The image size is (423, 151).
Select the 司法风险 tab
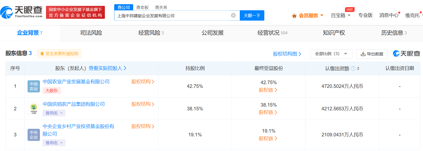click(x=91, y=33)
